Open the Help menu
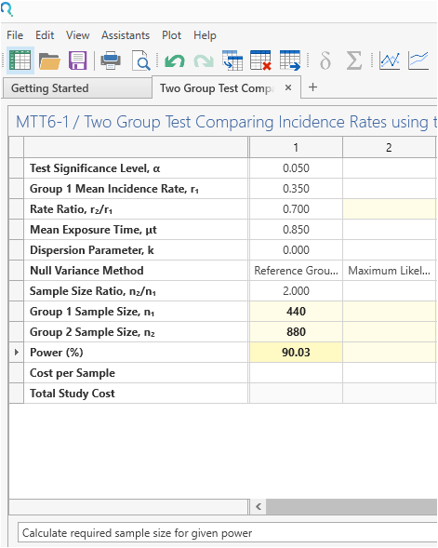The image size is (438, 548). pos(205,35)
